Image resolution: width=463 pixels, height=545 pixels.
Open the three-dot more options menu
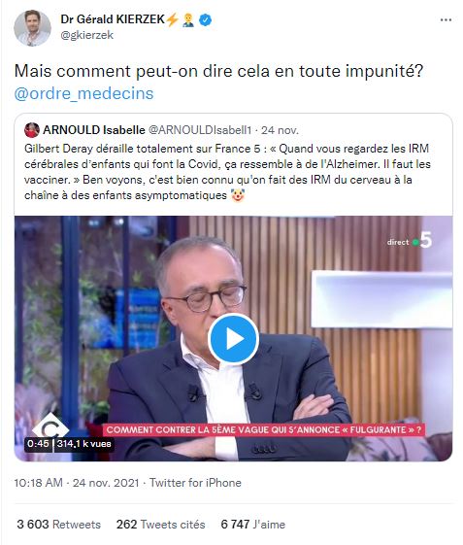pyautogui.click(x=446, y=20)
